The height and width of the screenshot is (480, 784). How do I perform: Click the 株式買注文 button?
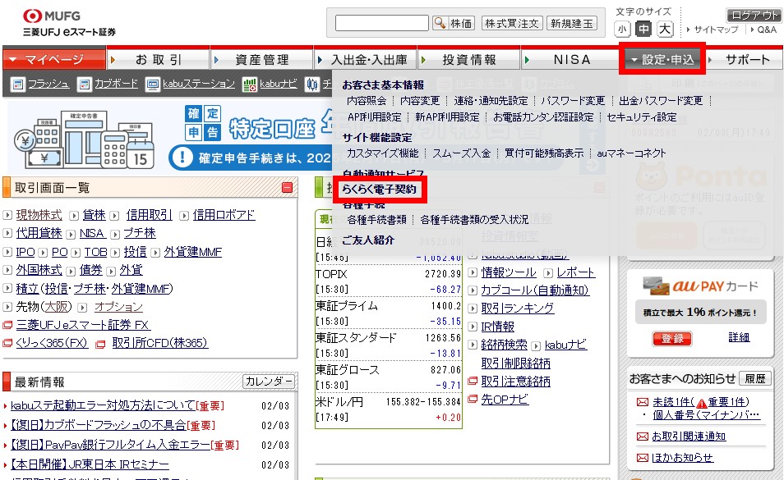click(512, 23)
